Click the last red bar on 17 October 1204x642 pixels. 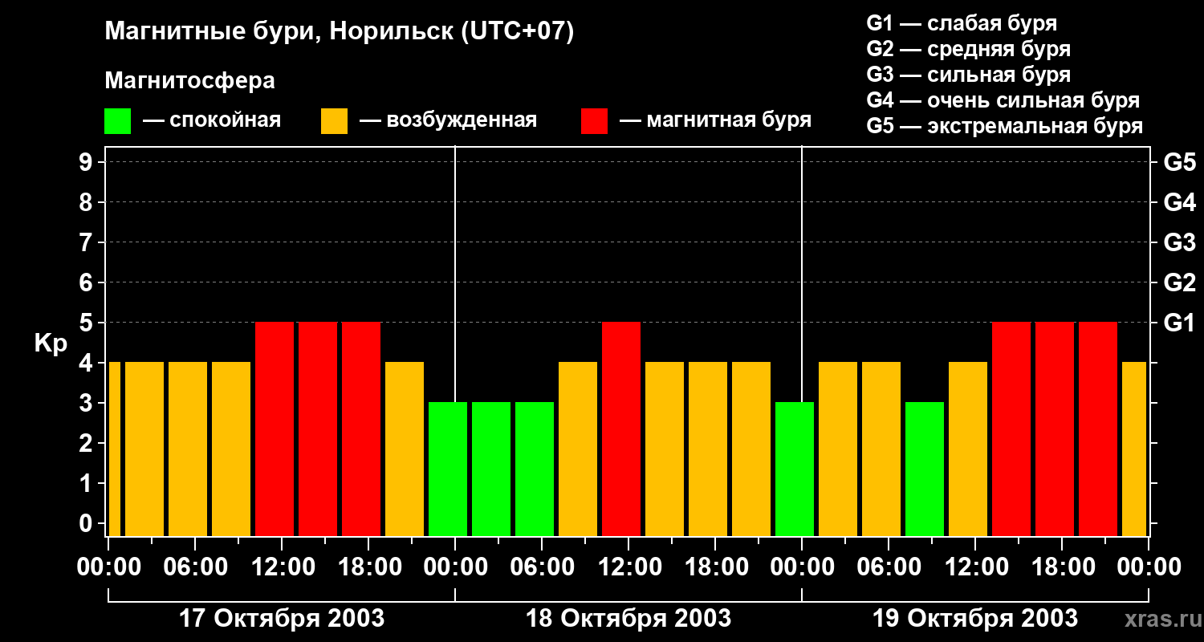click(361, 429)
